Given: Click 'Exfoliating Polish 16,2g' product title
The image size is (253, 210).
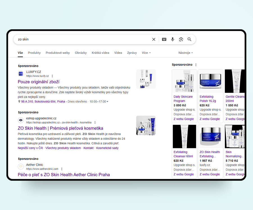Looking at the screenshot, I should point(208,99).
